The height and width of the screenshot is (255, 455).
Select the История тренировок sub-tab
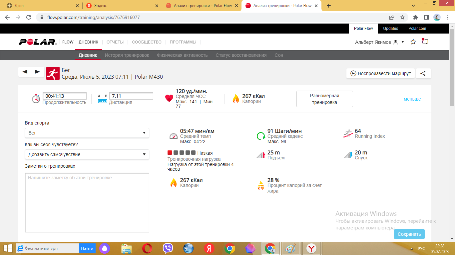[x=127, y=55]
